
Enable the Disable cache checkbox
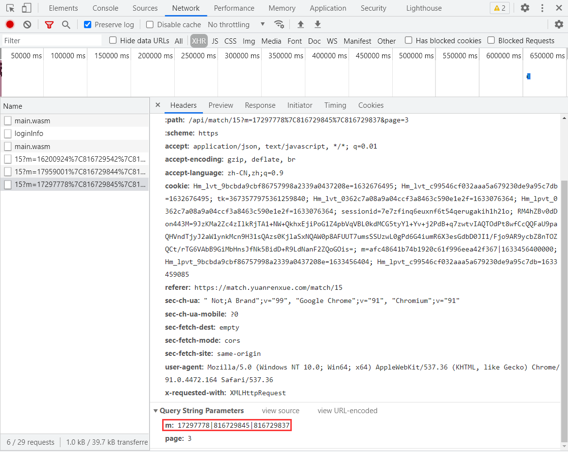point(150,24)
